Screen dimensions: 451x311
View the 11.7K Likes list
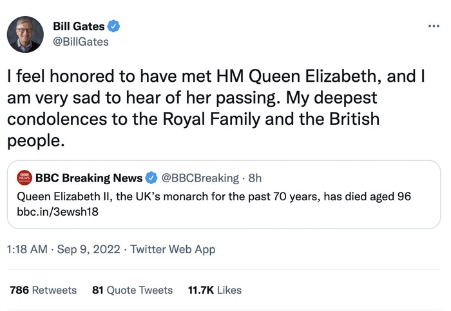215,290
